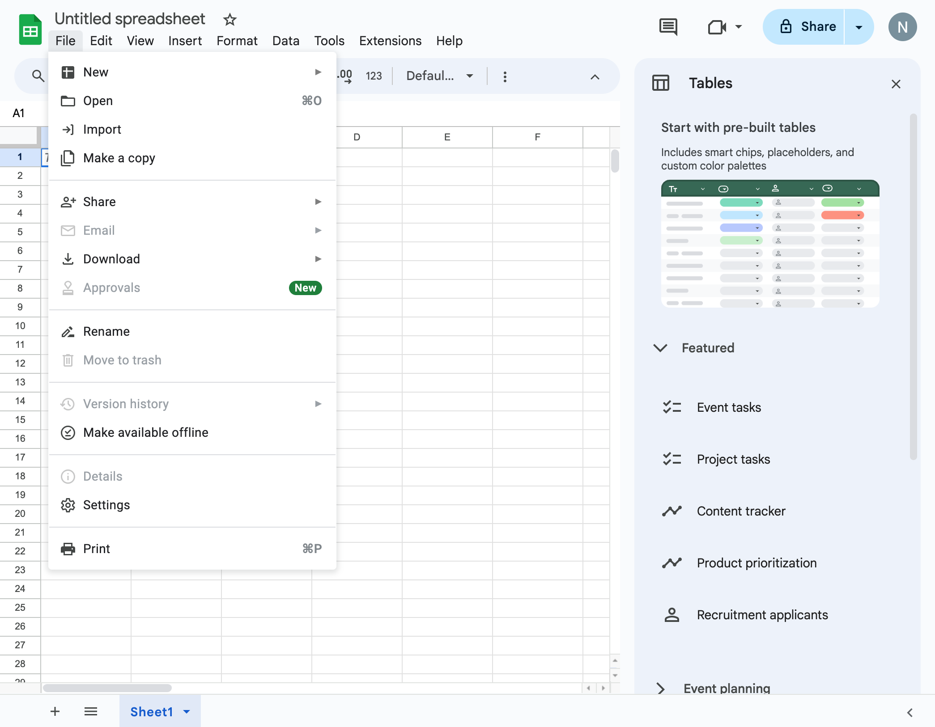Star the Untitled spreadsheet

click(x=229, y=19)
